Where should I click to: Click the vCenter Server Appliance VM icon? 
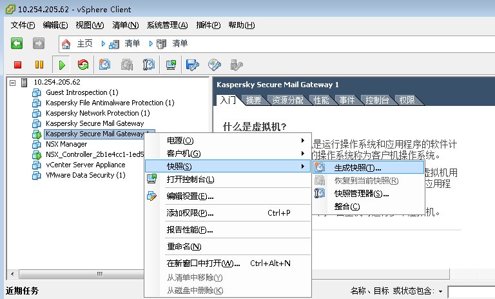point(37,165)
